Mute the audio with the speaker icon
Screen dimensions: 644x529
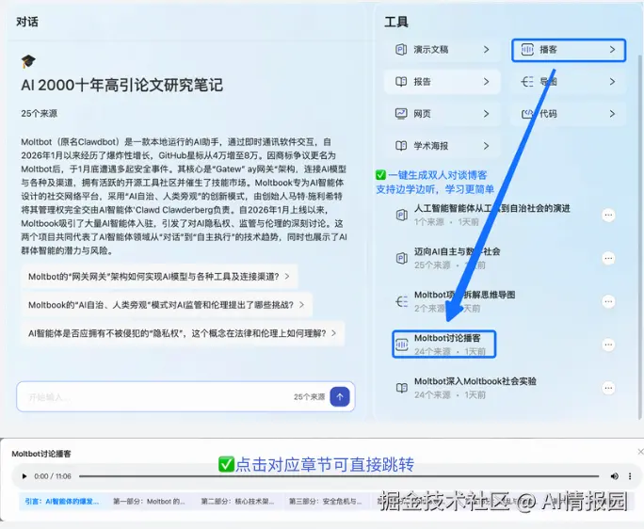(x=615, y=476)
